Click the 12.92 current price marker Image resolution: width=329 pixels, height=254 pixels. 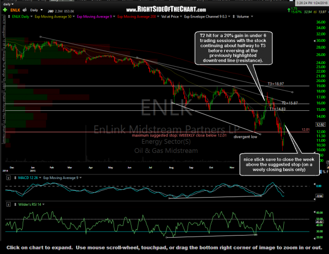point(320,125)
